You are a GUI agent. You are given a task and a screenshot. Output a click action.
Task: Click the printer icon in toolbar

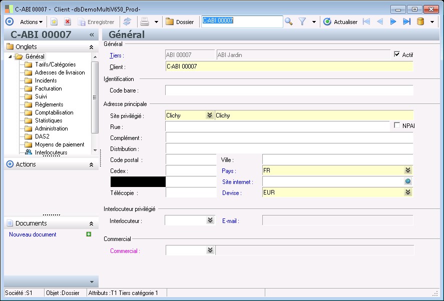coord(145,22)
